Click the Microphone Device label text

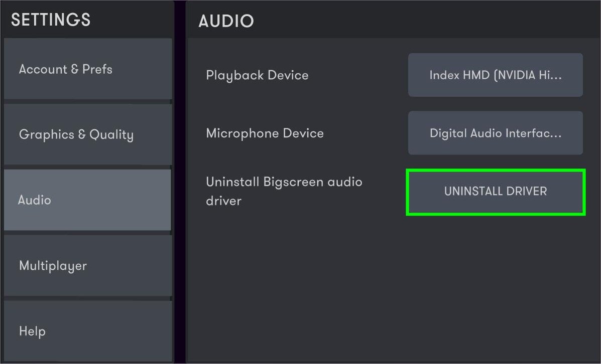(x=265, y=133)
